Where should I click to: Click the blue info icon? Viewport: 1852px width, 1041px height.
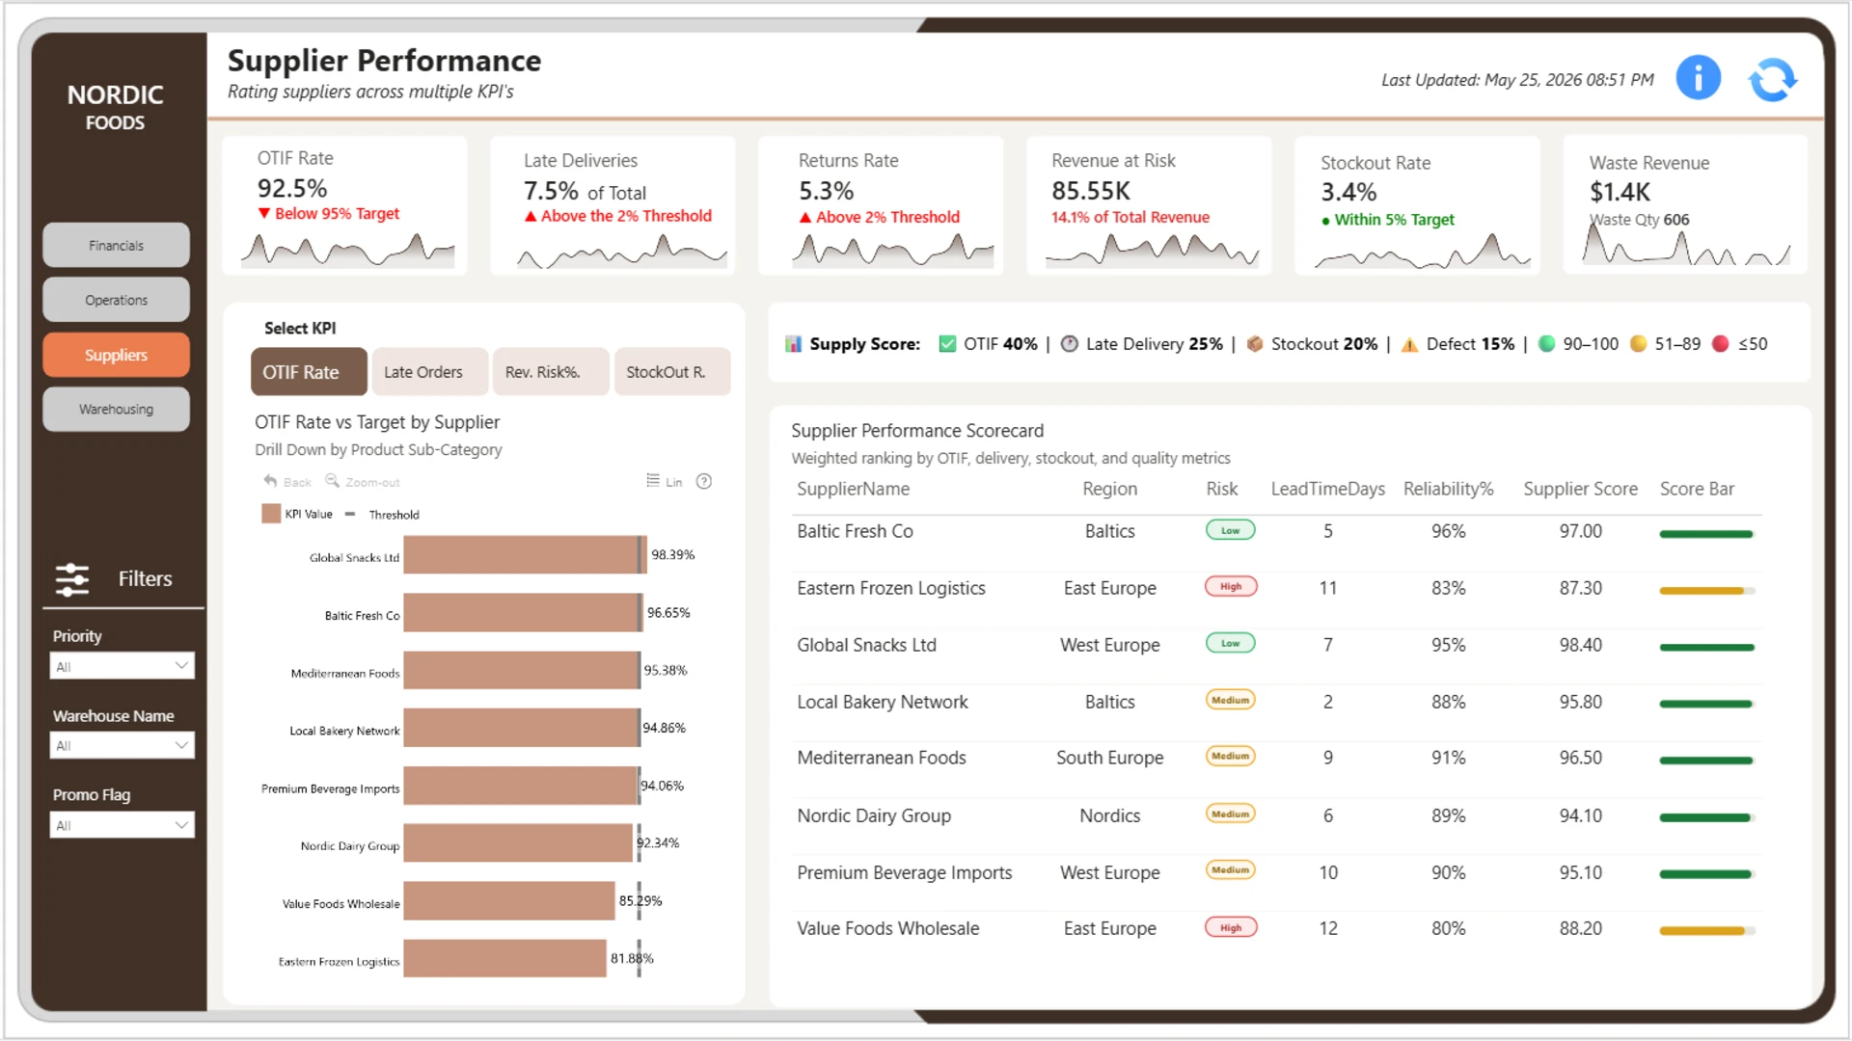click(1698, 78)
